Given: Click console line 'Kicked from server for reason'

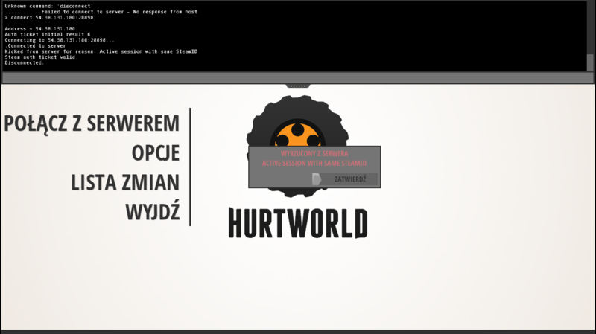Looking at the screenshot, I should coord(101,51).
